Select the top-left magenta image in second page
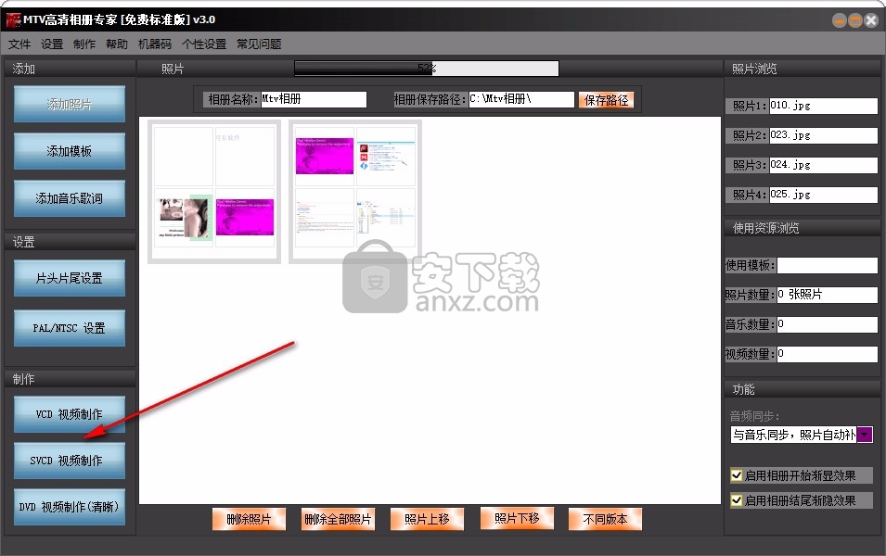Screen dimensions: 886x556 (325, 157)
